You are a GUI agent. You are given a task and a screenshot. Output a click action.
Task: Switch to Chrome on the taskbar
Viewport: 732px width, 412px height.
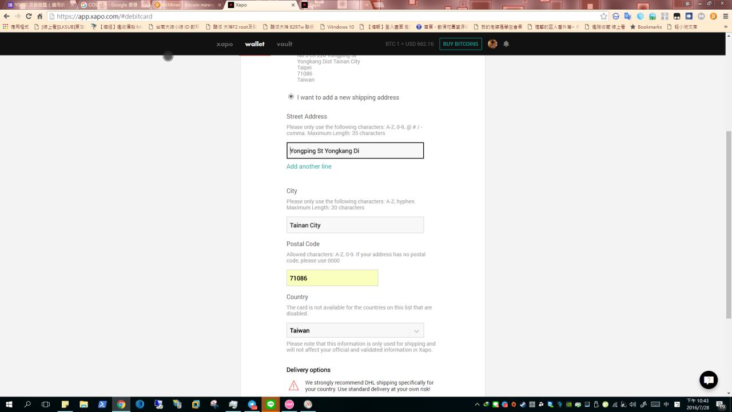[121, 405]
